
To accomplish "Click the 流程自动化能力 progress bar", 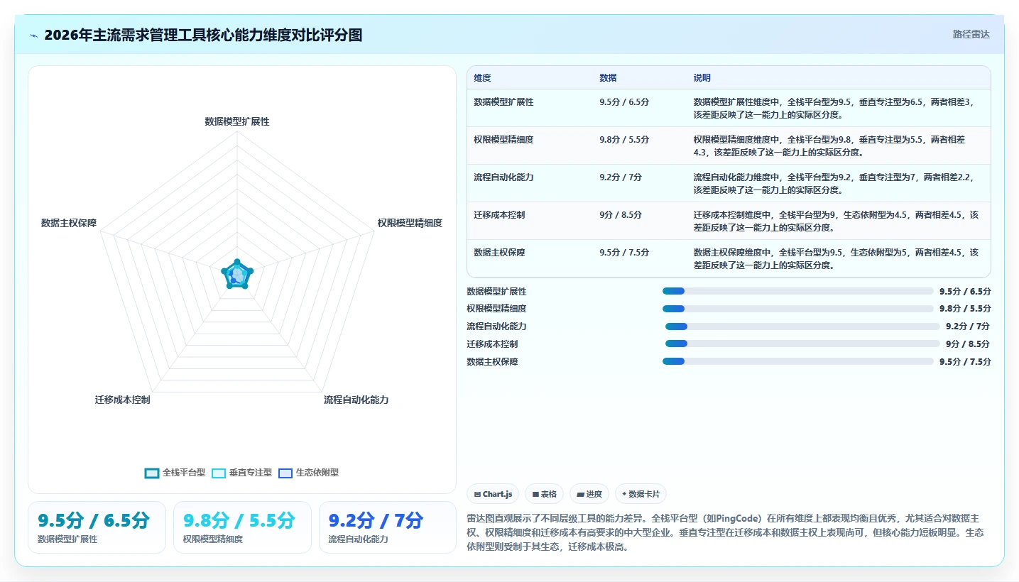I will coord(802,326).
